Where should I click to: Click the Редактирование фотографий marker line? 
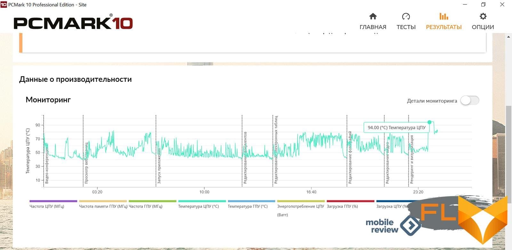coord(347,151)
